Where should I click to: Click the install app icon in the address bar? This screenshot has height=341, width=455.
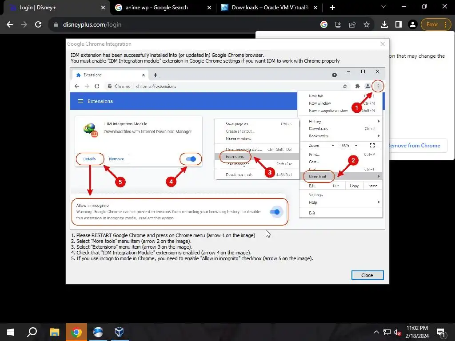pyautogui.click(x=338, y=25)
